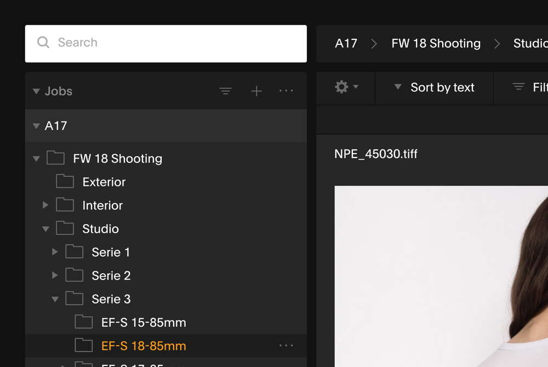Open the Jobs panel more options menu
This screenshot has height=367, width=548.
click(x=286, y=91)
